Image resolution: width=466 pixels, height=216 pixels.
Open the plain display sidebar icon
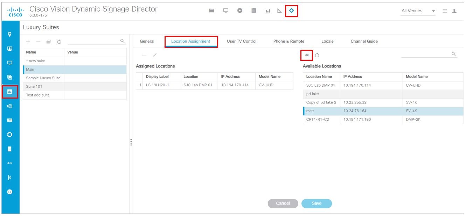pyautogui.click(x=10, y=63)
